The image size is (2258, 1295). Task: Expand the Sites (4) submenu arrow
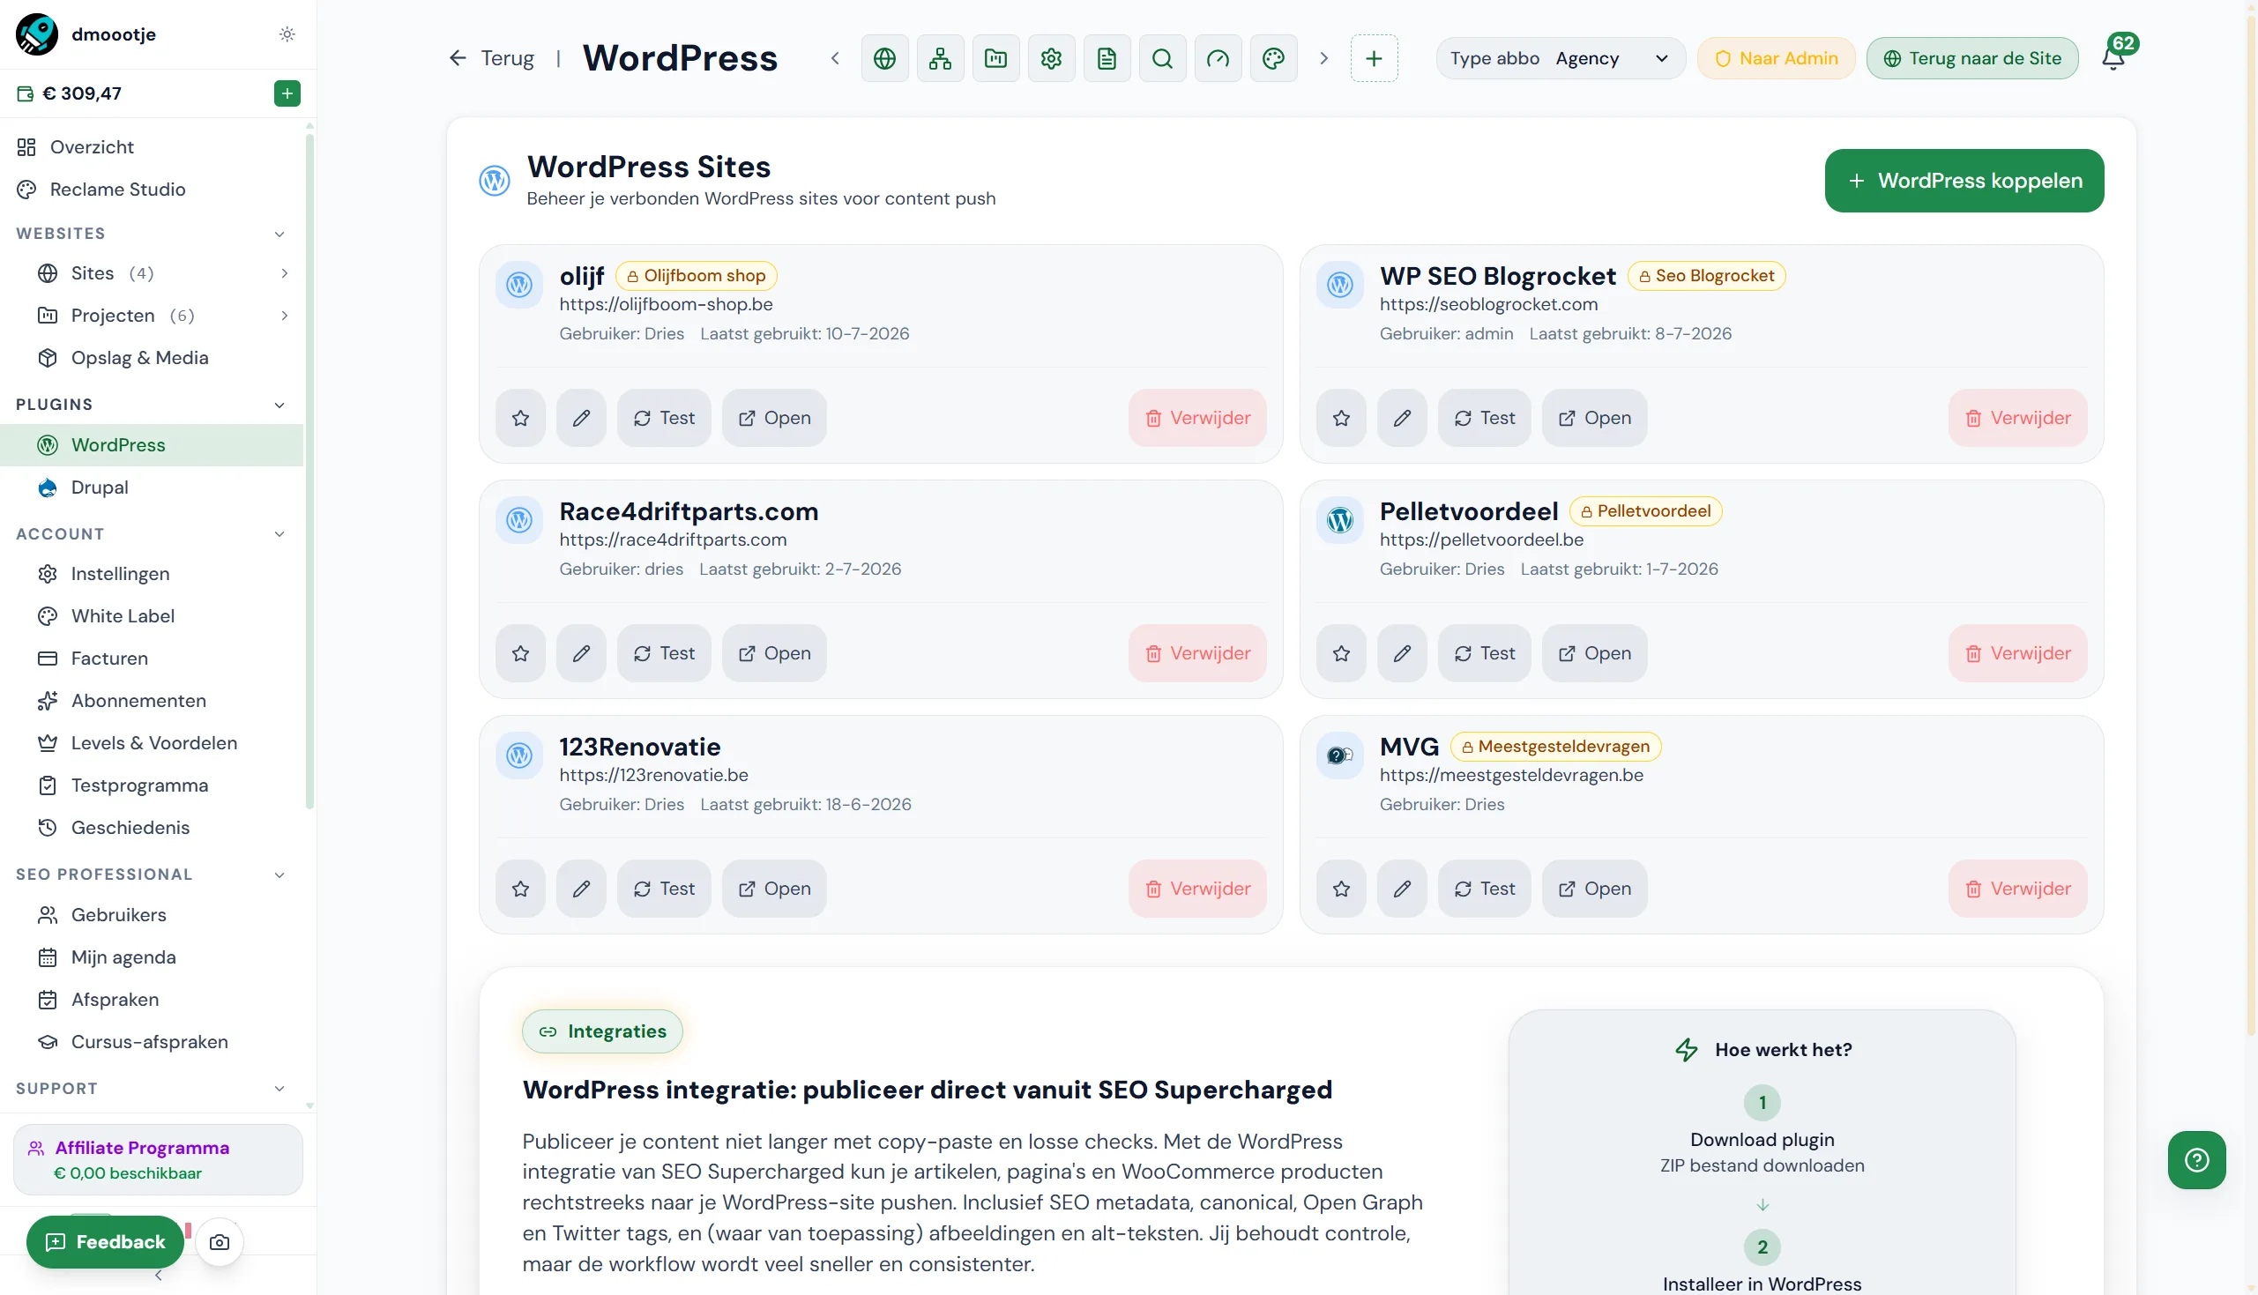(x=285, y=273)
